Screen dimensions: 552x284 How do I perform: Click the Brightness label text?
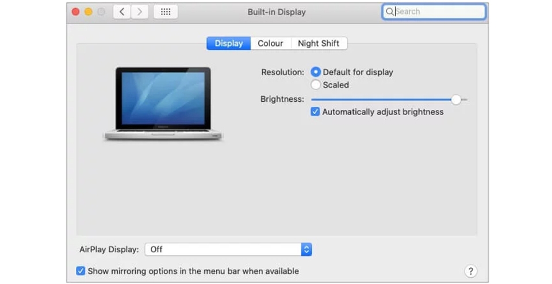pos(282,99)
